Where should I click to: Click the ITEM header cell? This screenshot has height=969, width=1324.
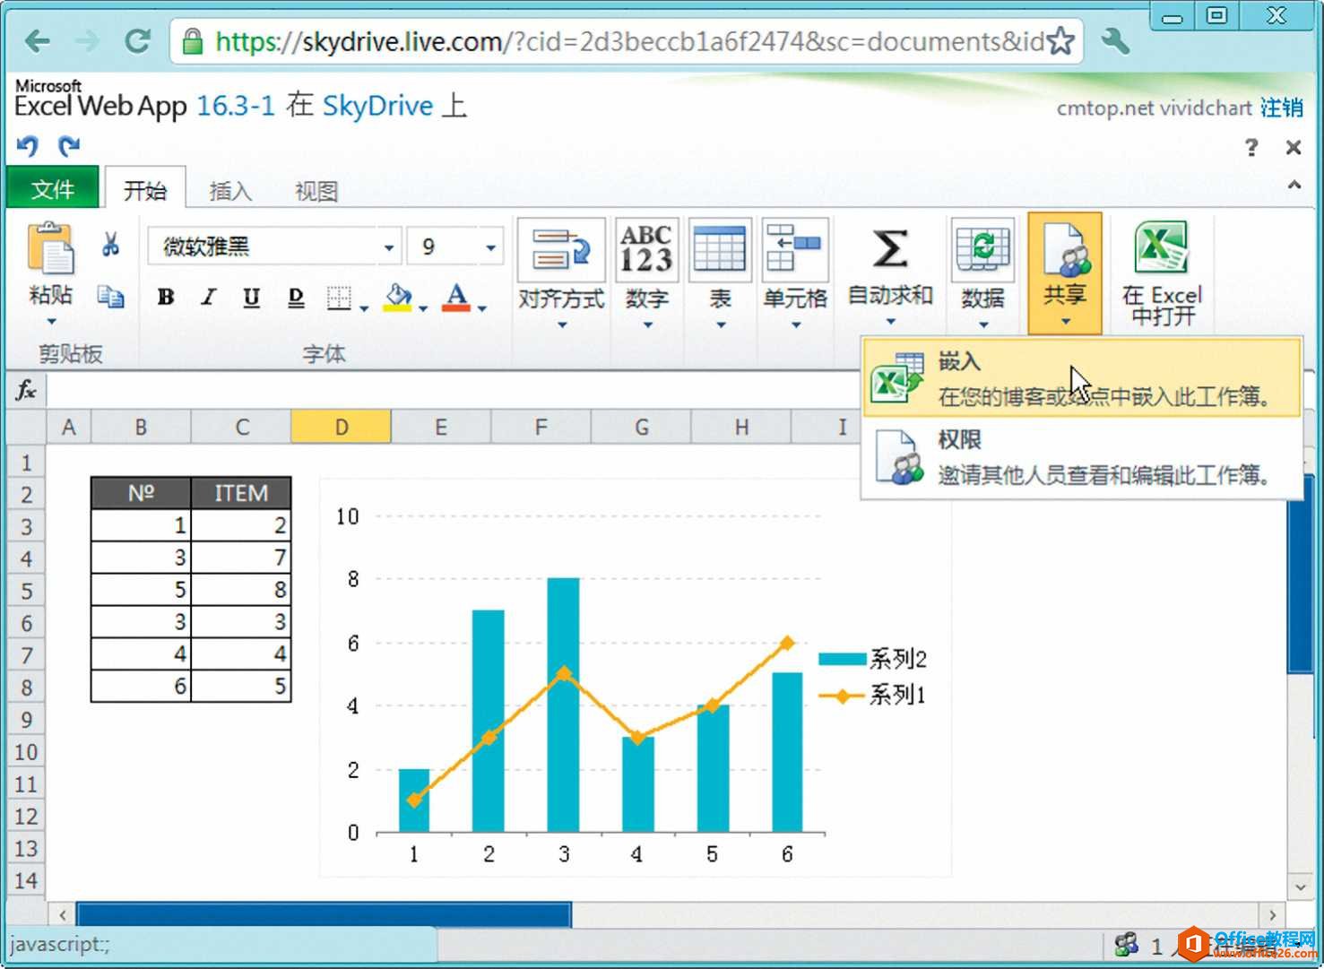pyautogui.click(x=241, y=493)
